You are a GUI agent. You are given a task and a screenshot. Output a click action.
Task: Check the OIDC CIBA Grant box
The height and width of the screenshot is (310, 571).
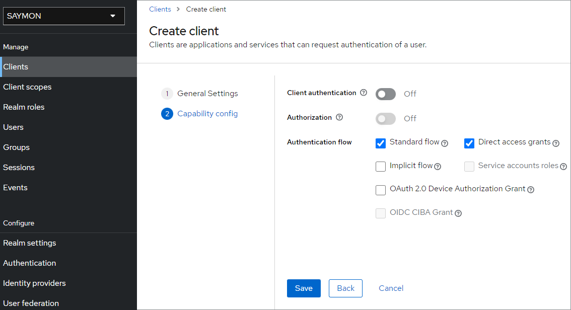[381, 213]
